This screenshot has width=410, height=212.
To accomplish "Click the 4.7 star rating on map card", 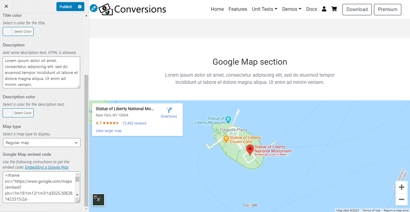I will 107,123.
